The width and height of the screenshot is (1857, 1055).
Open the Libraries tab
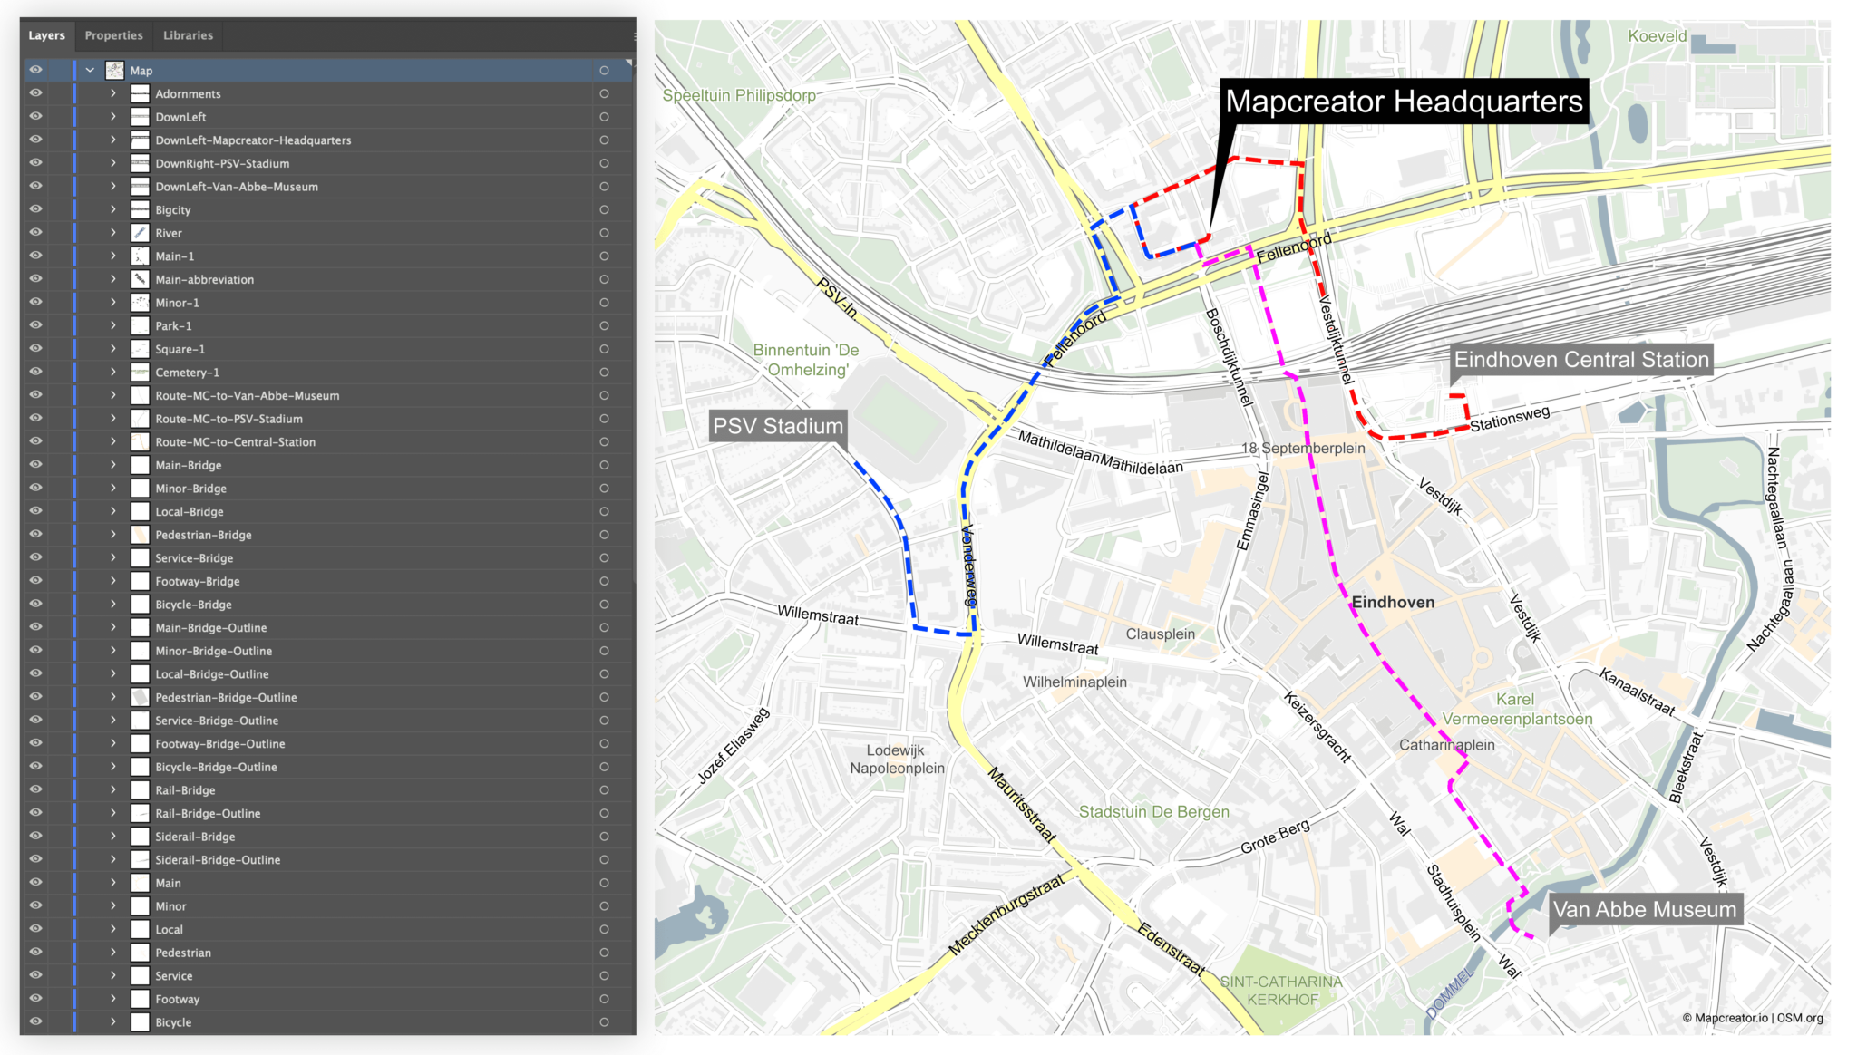point(188,35)
